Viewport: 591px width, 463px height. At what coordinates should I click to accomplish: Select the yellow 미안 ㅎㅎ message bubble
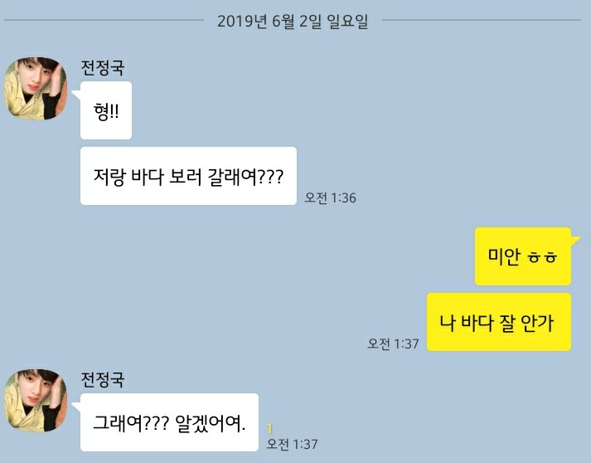pyautogui.click(x=523, y=256)
